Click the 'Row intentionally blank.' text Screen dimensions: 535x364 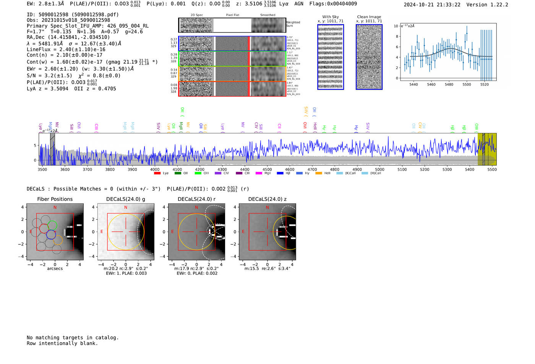[x=62, y=343]
